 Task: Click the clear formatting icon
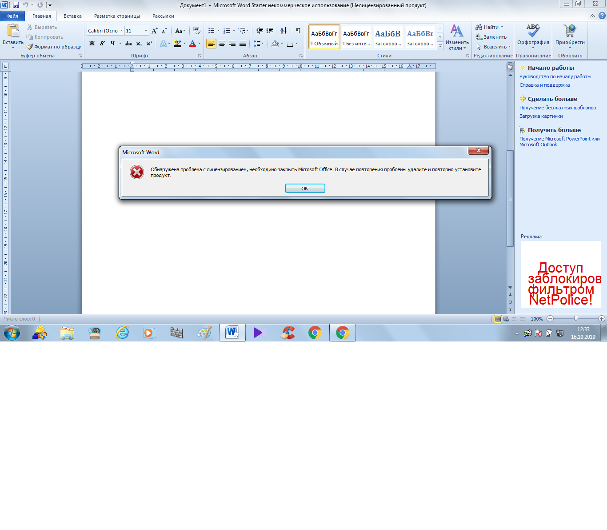pyautogui.click(x=197, y=31)
